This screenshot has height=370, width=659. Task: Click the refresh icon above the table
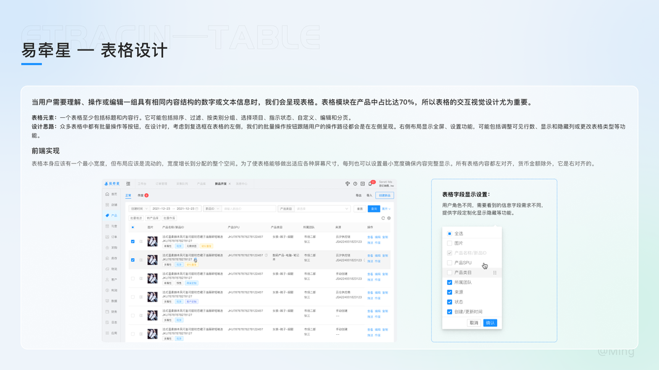click(383, 218)
